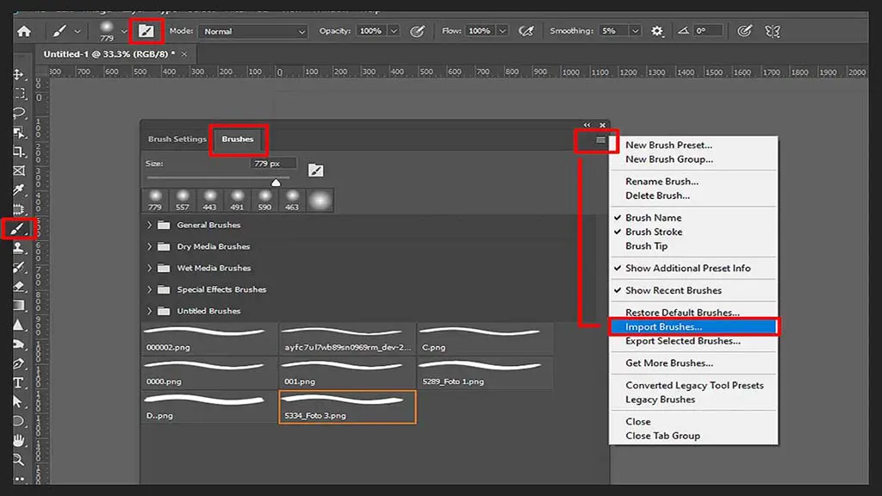The width and height of the screenshot is (882, 496).
Task: Choose Close Tab Group menu item
Action: (x=662, y=436)
